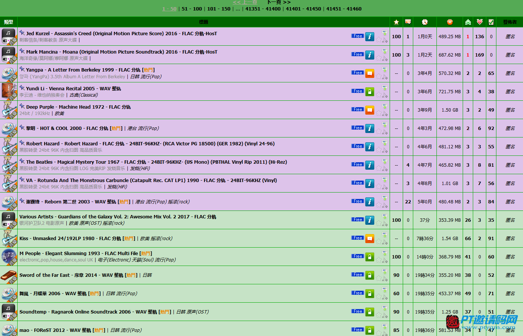Click the download icon for Assassin's Creed torrent
The width and height of the screenshot is (523, 336).
(x=384, y=33)
